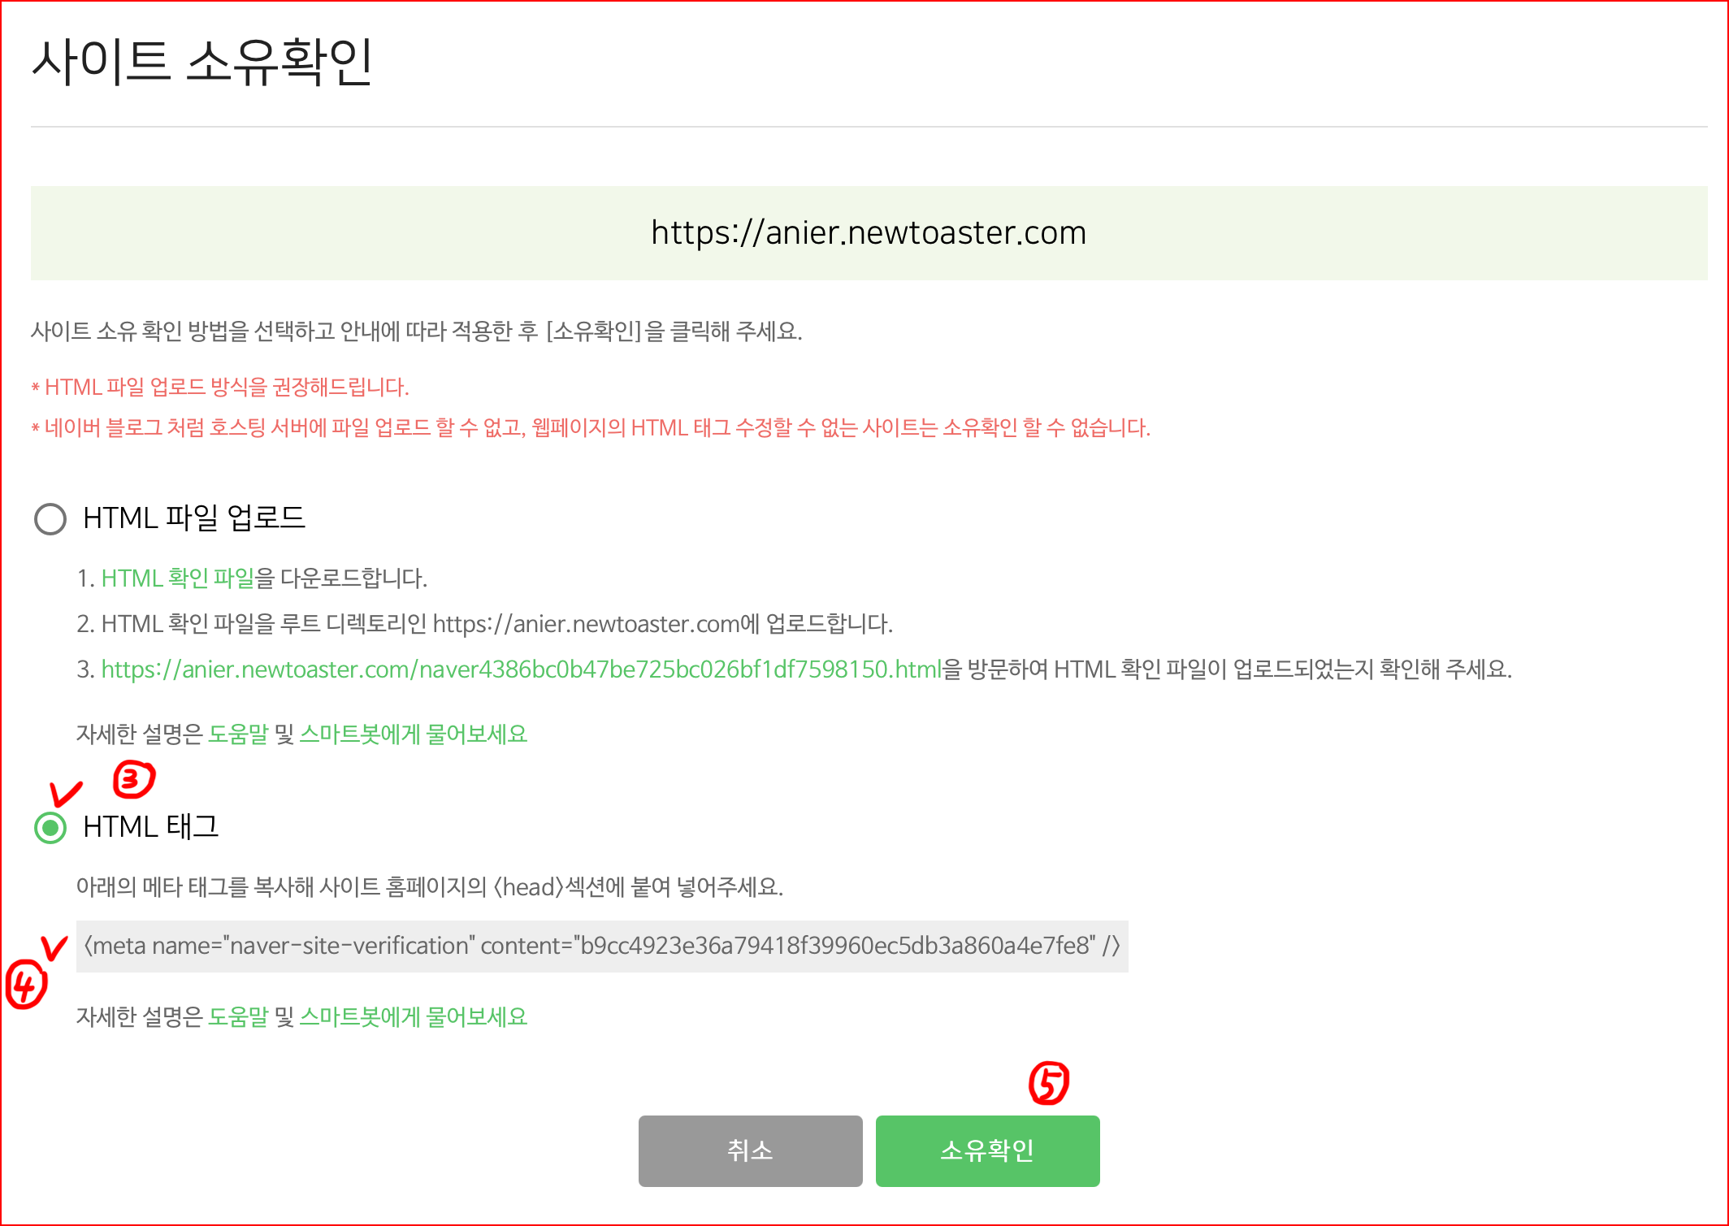
Task: Select the HTML 파일 업로드 radio button
Action: point(50,518)
